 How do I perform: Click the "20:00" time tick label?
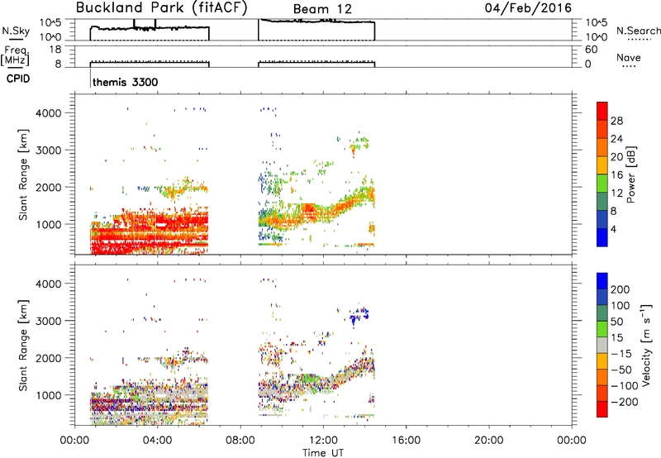(488, 441)
